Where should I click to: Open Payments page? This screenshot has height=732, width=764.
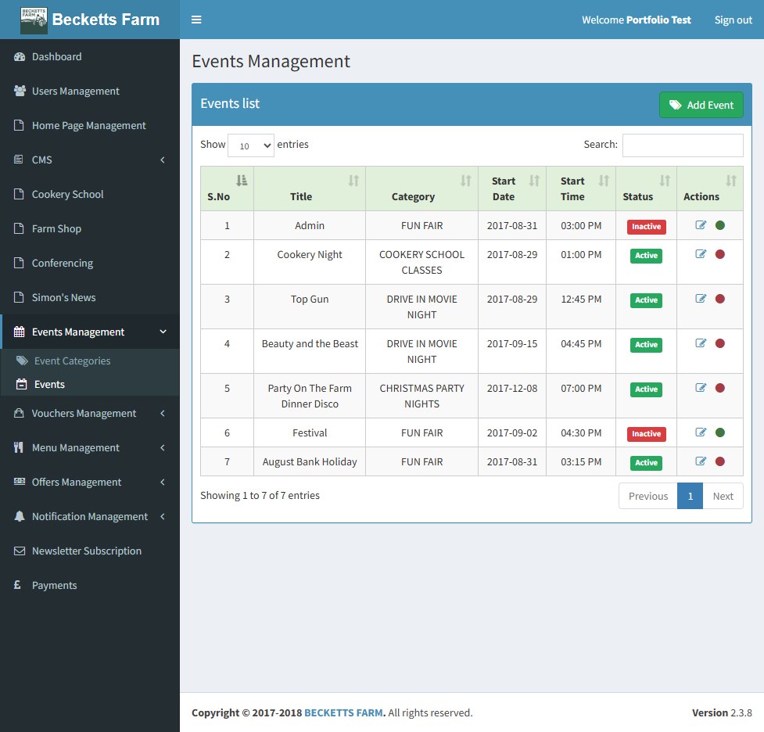pyautogui.click(x=90, y=585)
